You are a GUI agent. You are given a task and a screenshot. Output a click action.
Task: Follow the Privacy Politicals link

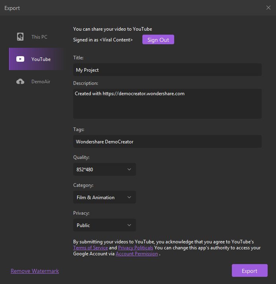click(136, 248)
